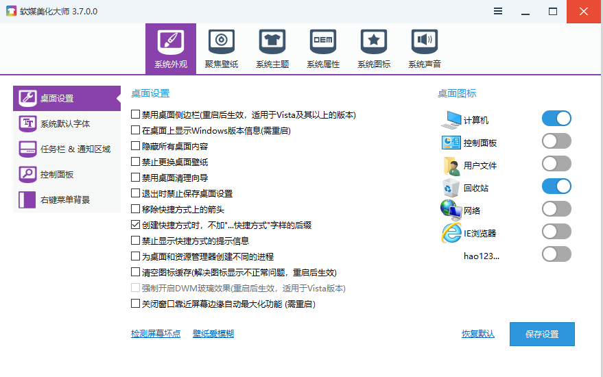Check 为桌面和资源管理器创建不同的进程
This screenshot has height=377, width=603.
coord(135,256)
